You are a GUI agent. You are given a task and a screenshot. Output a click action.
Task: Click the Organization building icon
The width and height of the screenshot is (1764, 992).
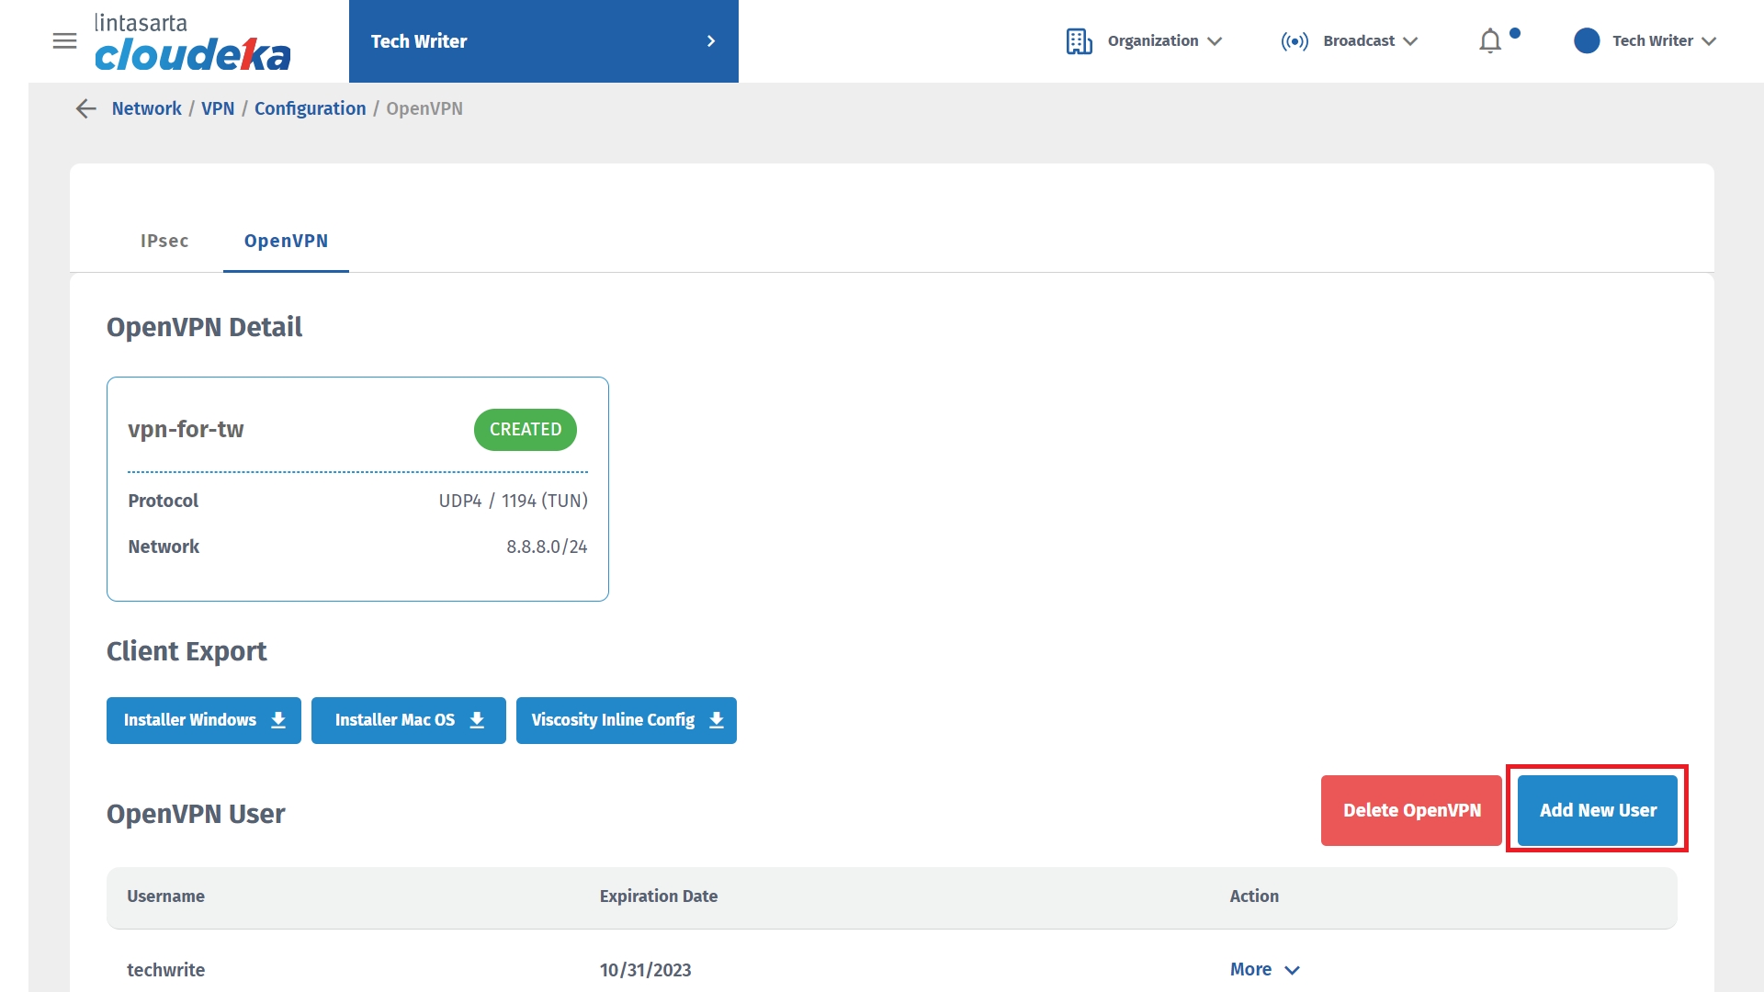1079,41
